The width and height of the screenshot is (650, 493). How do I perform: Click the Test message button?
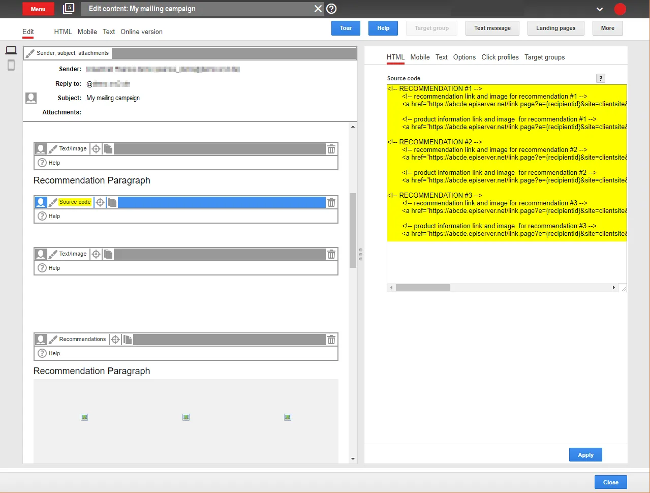(x=492, y=28)
